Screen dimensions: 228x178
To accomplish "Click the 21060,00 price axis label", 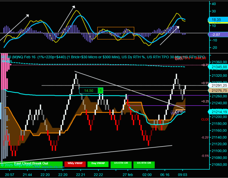I will click(x=219, y=164).
